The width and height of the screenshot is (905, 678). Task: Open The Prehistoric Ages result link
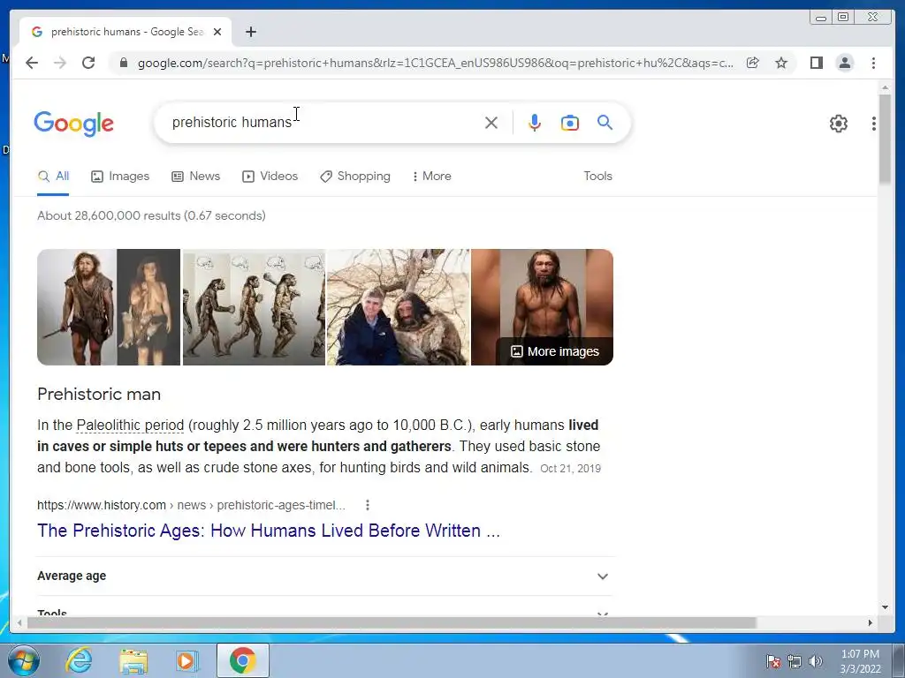click(x=269, y=531)
